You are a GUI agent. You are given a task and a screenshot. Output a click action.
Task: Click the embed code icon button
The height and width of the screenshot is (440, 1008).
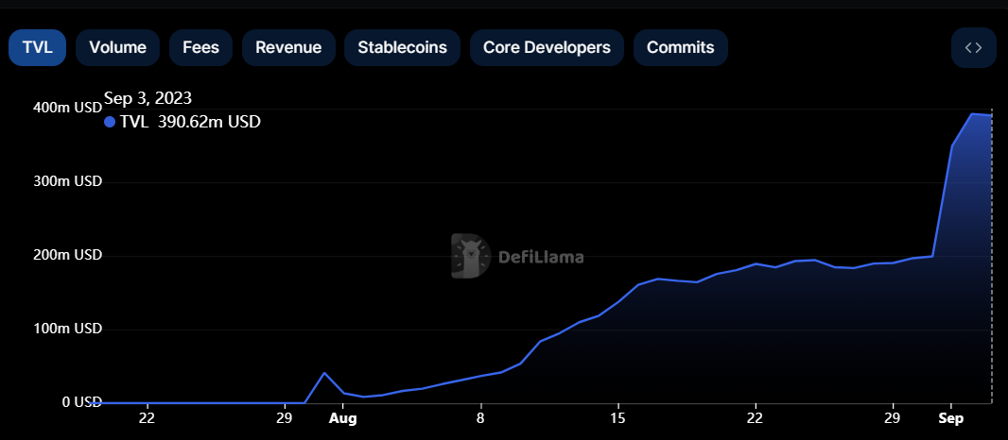973,47
